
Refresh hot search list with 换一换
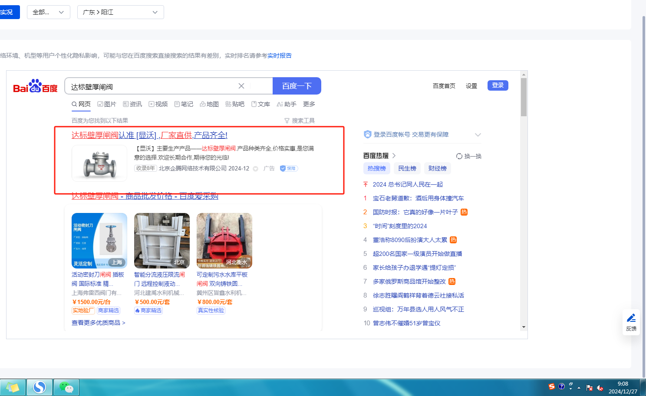pos(469,156)
